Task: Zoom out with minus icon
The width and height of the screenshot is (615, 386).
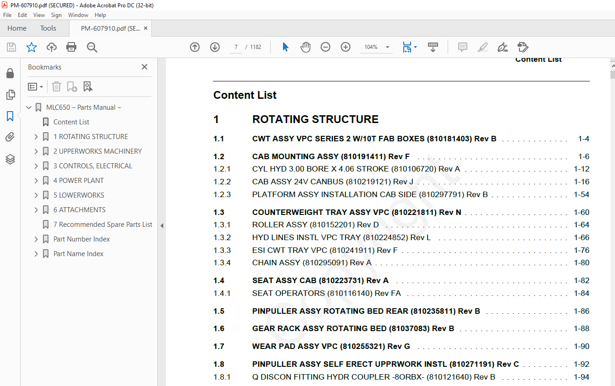Action: [x=326, y=47]
